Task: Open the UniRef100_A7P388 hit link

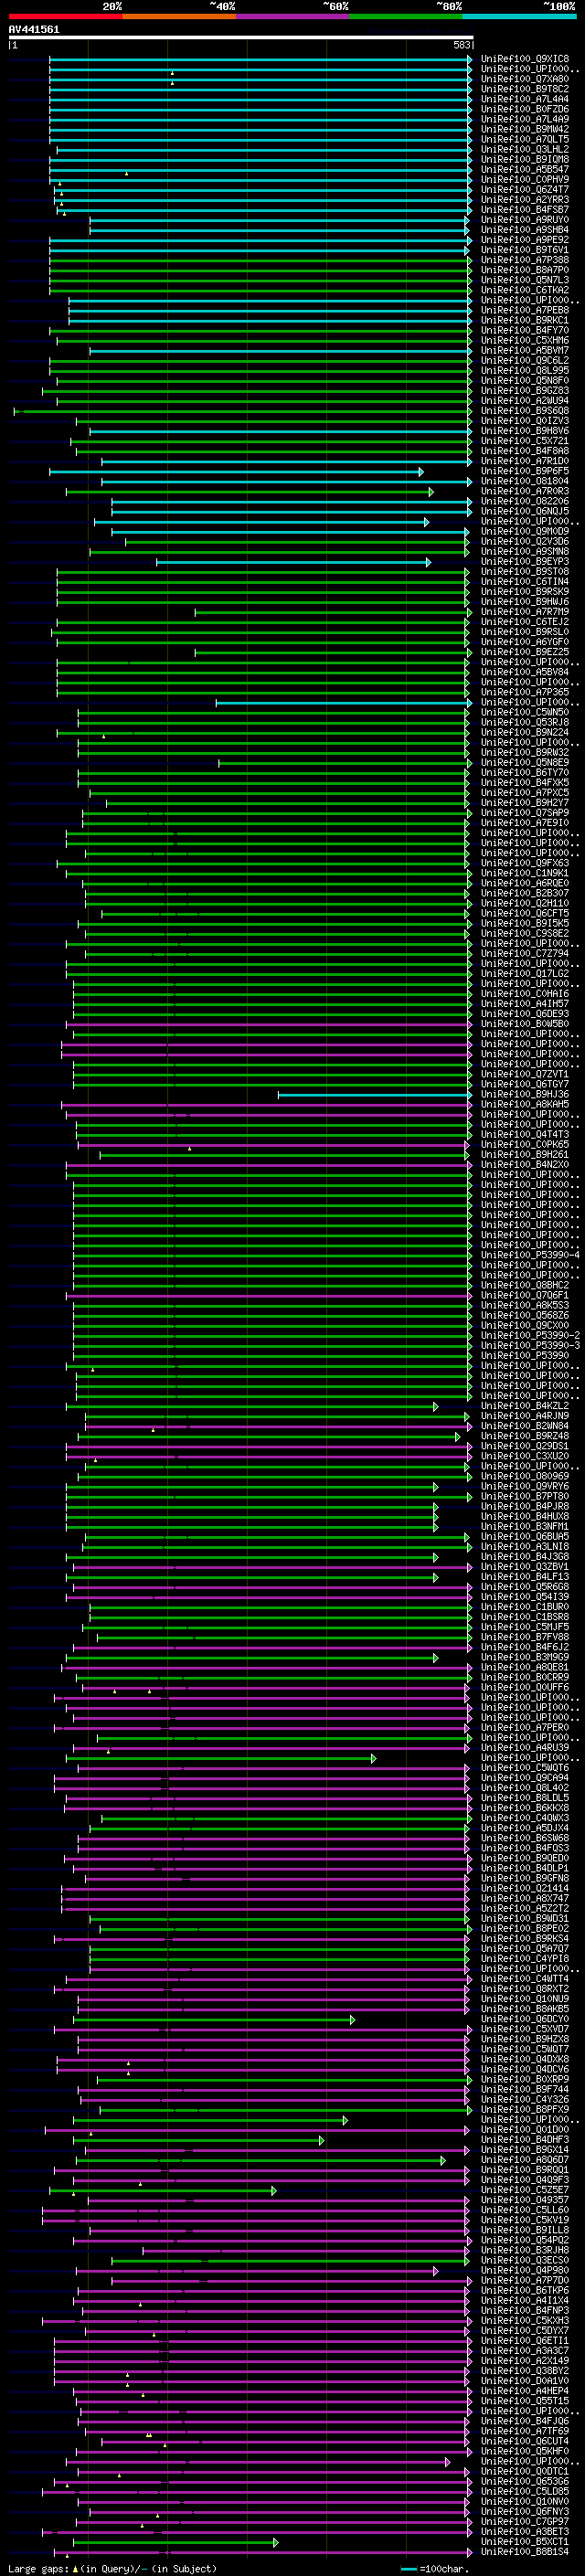Action: [x=525, y=260]
